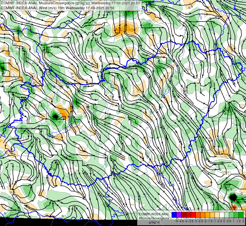Click the purple swatch in the legend
Image resolution: width=246 pixels, height=226 pixels.
tap(179, 215)
